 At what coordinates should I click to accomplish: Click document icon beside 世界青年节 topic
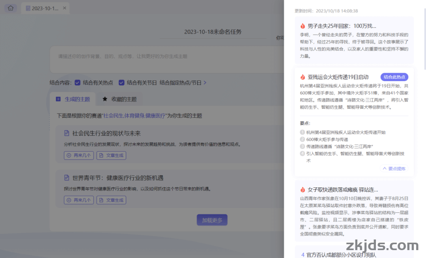pos(67,178)
